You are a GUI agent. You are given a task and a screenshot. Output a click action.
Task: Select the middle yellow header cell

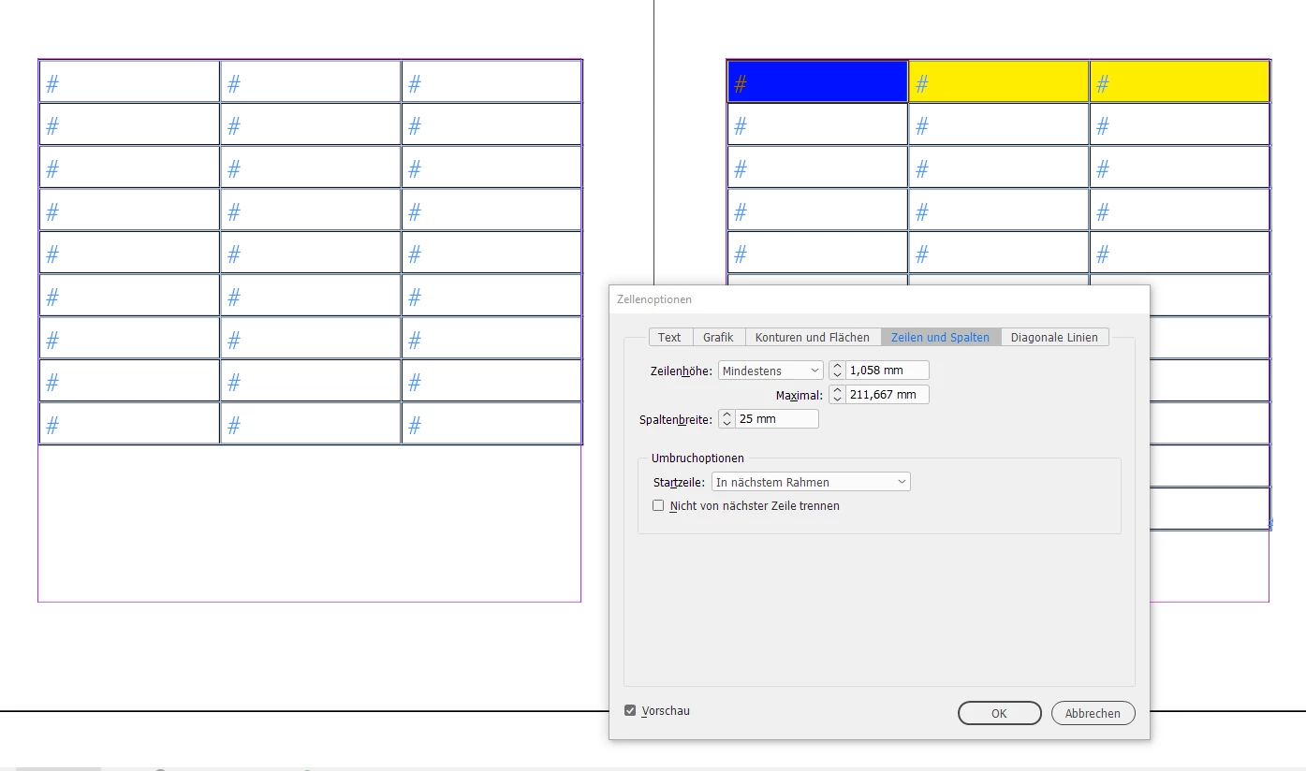pyautogui.click(x=999, y=81)
